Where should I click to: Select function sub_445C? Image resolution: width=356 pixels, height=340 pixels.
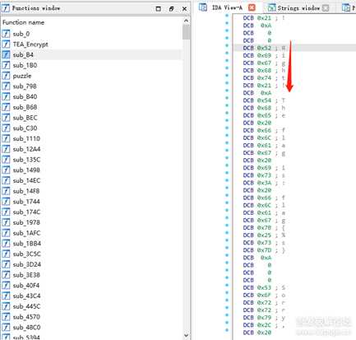point(26,306)
